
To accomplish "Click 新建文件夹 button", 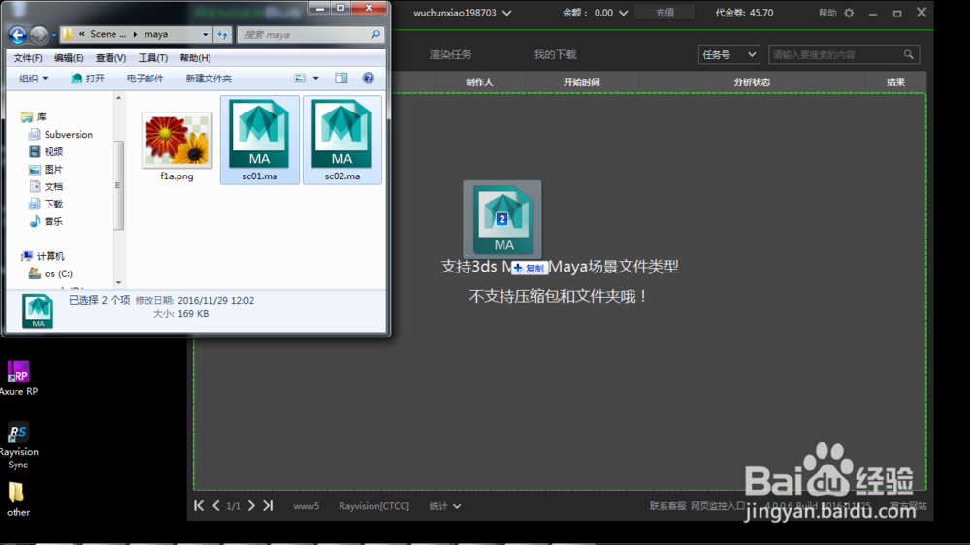I will (209, 78).
